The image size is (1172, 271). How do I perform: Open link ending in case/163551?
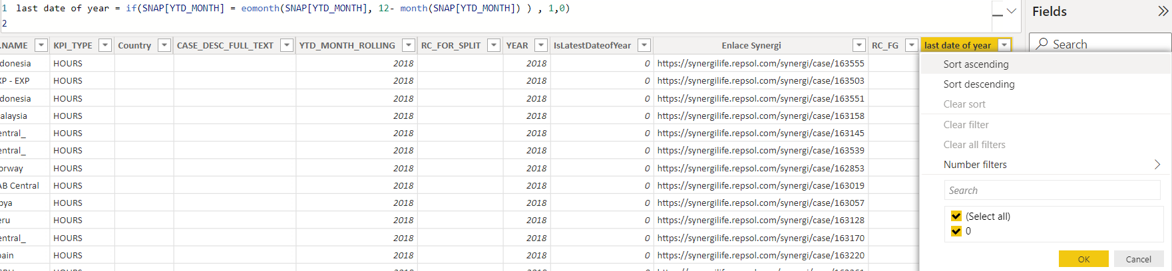(x=761, y=98)
